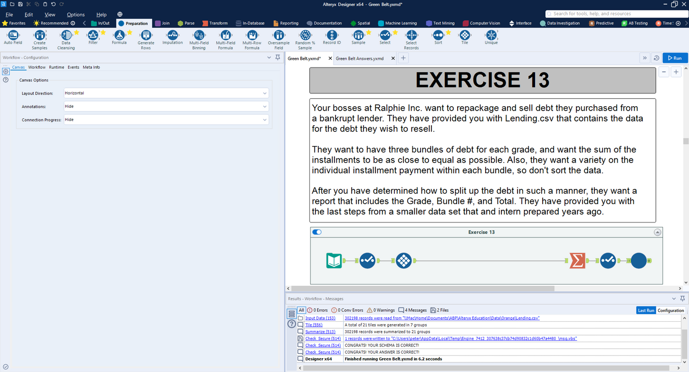Expand Configuration window options chevron
This screenshot has height=372, width=689.
269,57
